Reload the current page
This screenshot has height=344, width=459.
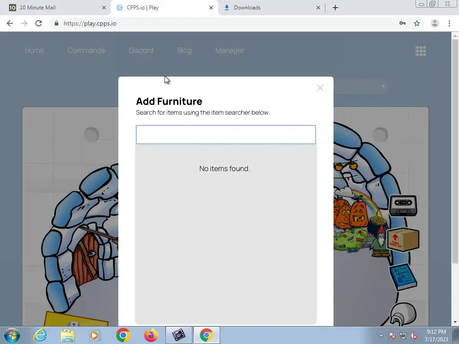point(39,23)
